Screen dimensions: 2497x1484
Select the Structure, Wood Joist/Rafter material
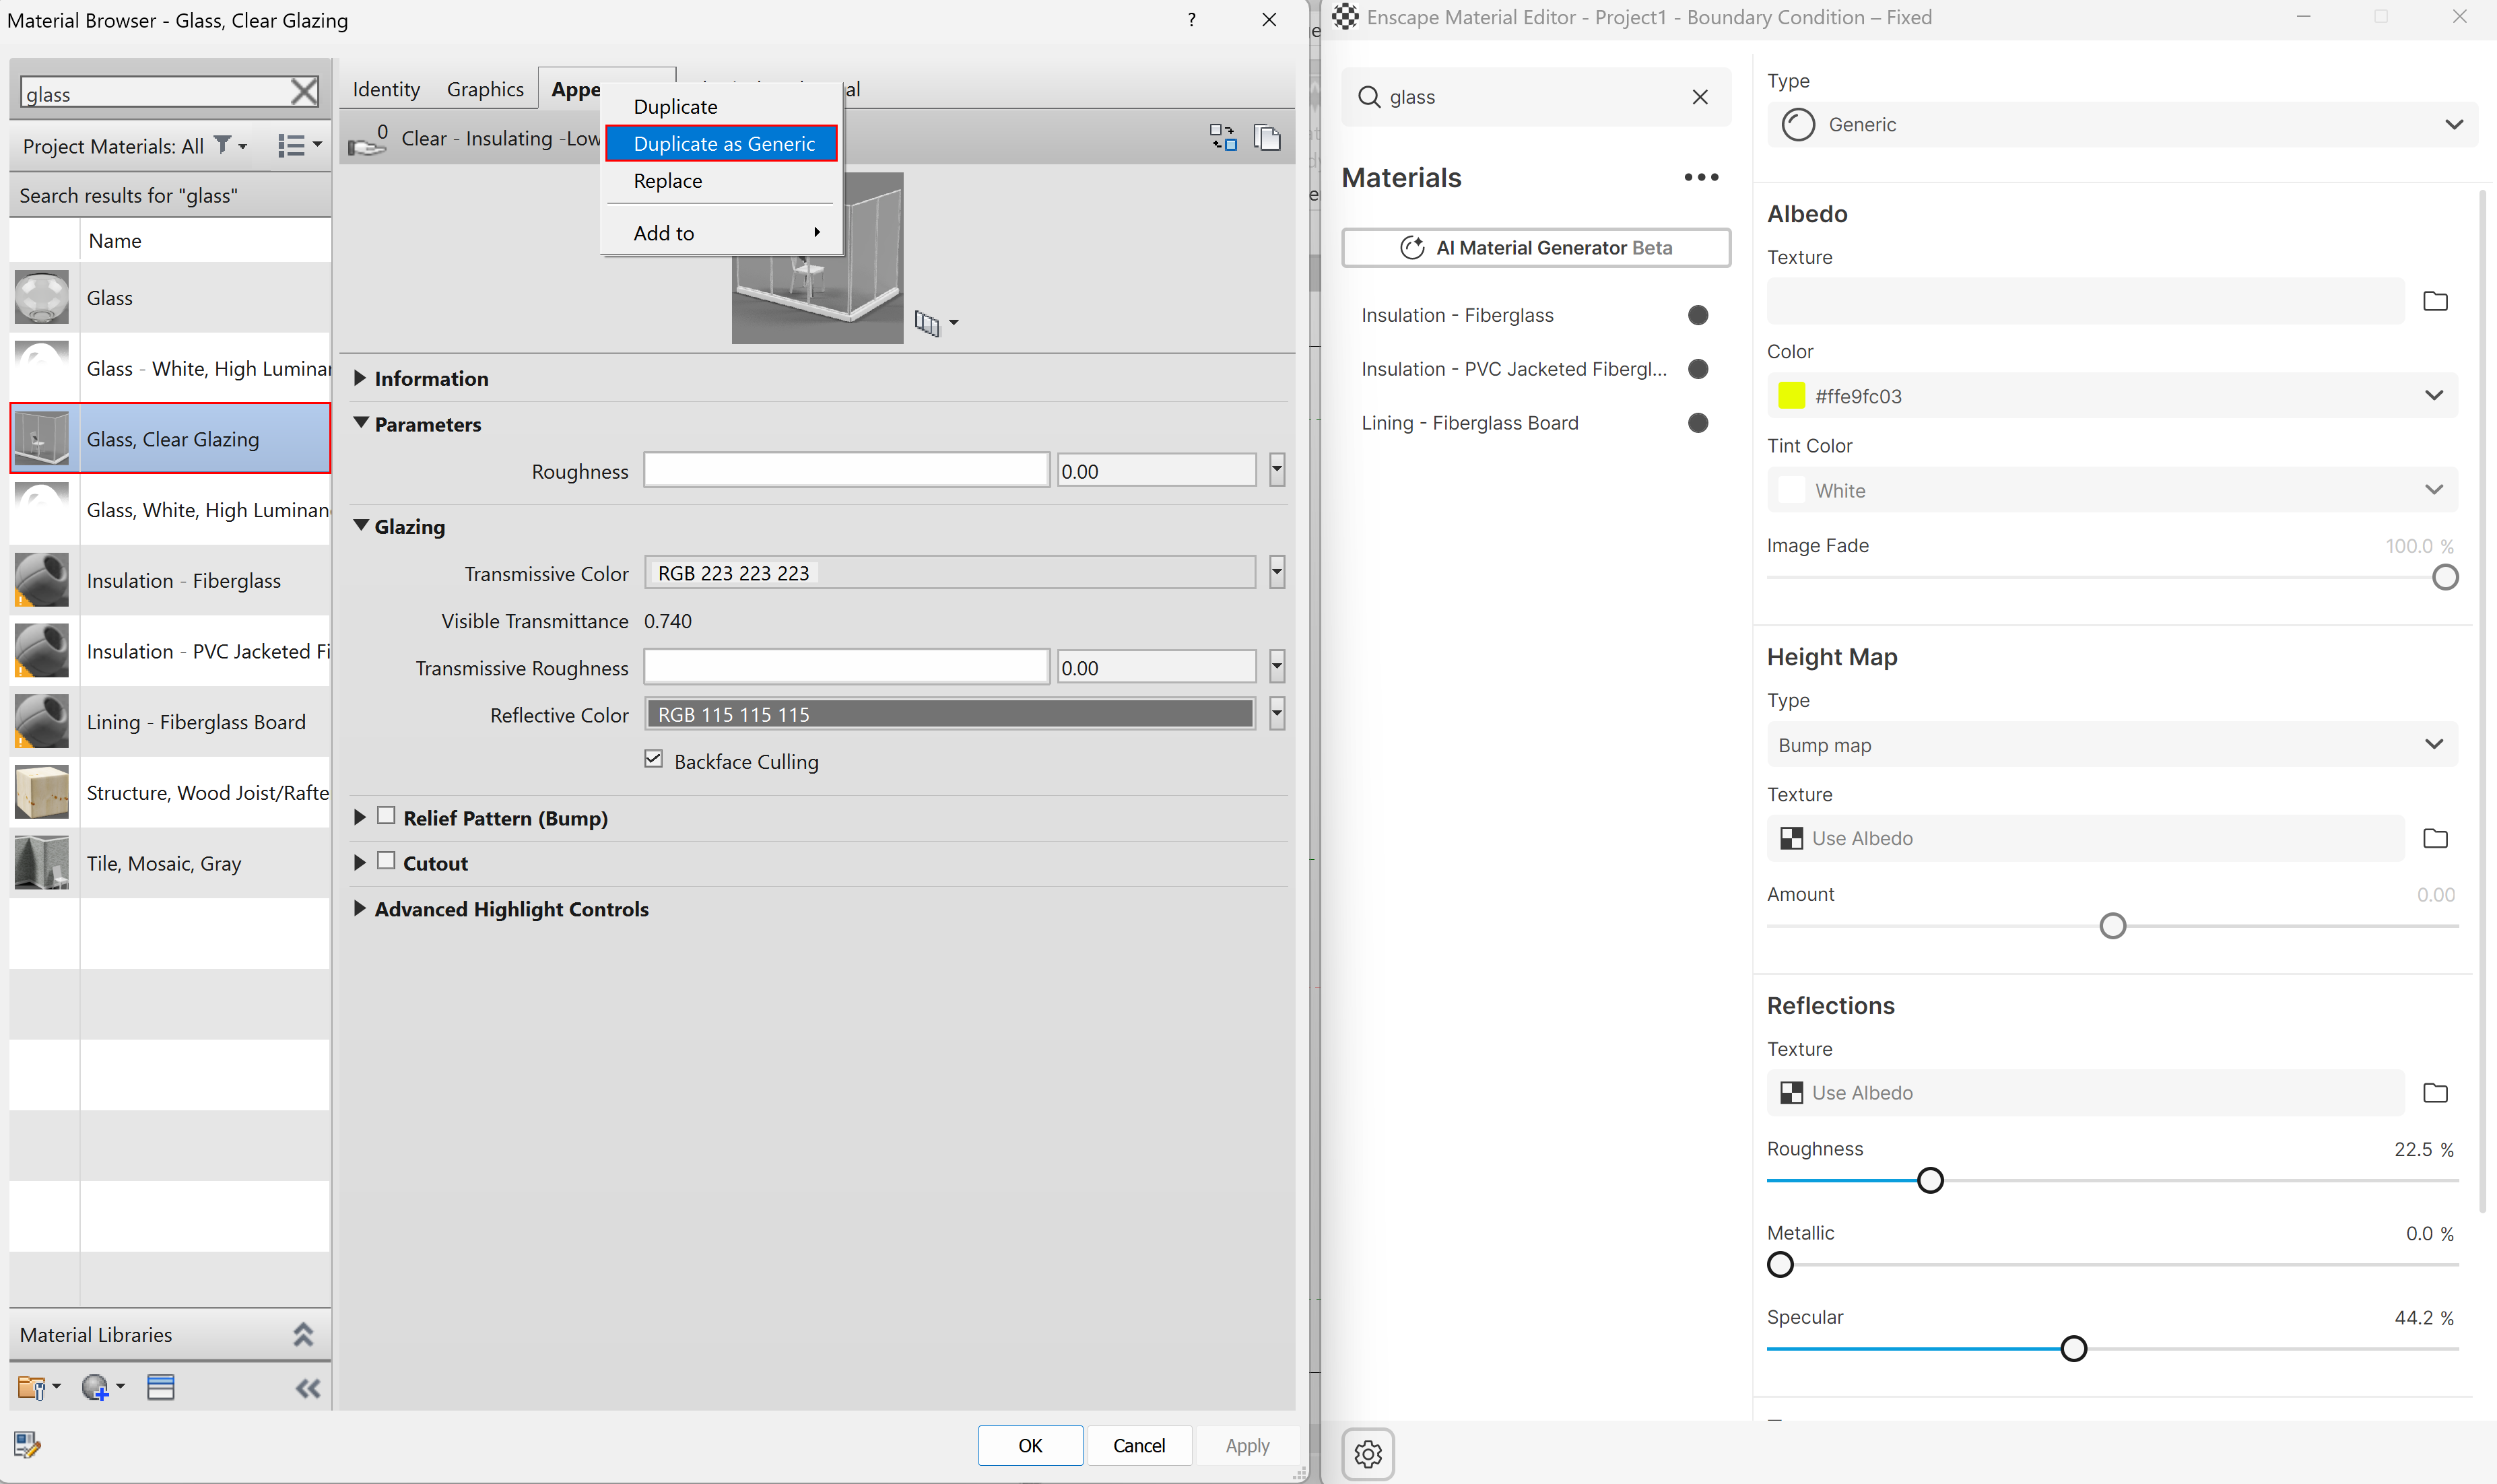point(170,792)
